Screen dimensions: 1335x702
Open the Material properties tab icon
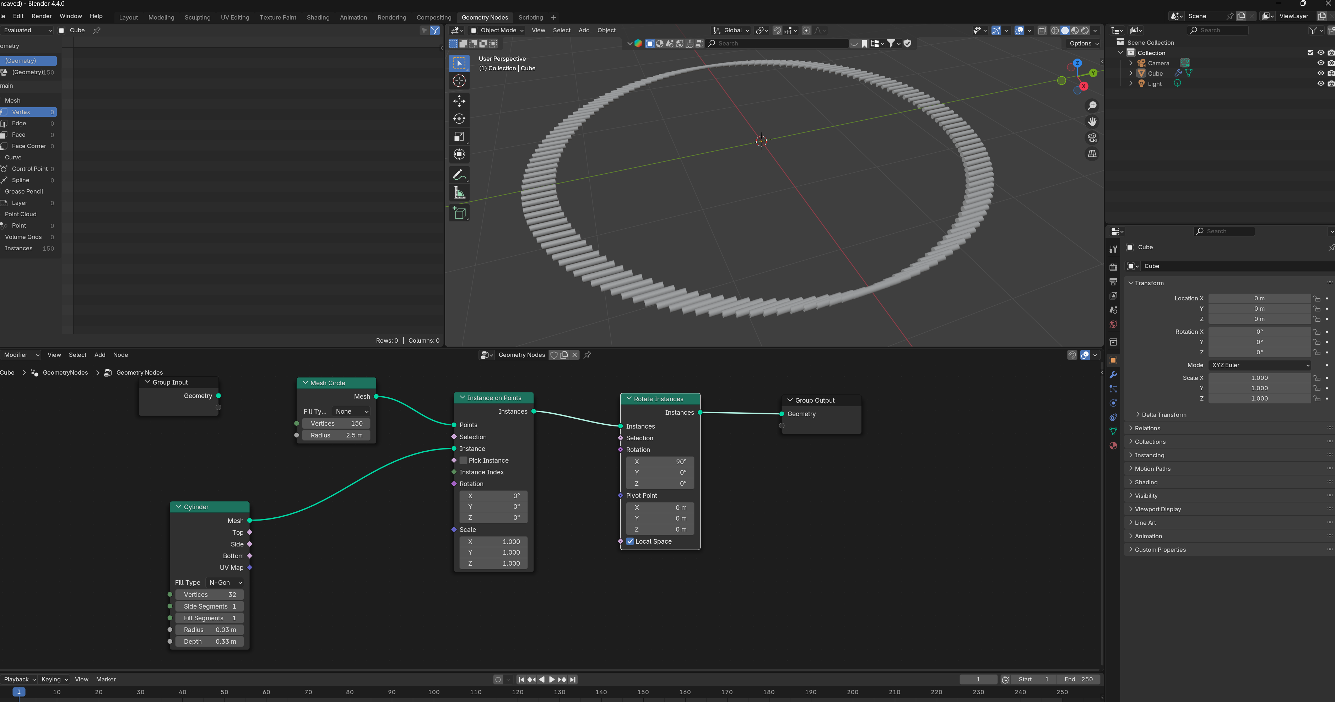point(1113,446)
